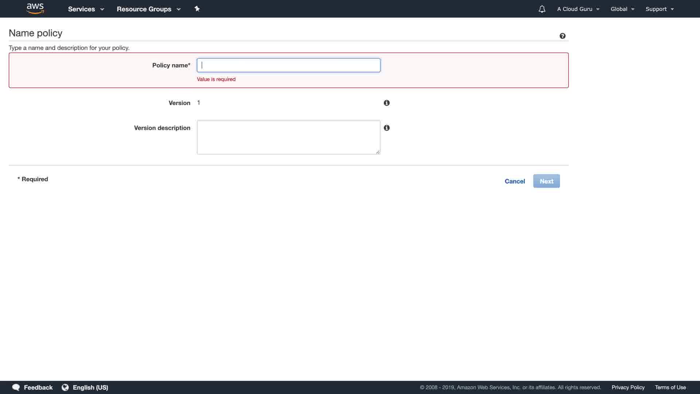The width and height of the screenshot is (700, 394).
Task: Open the Global region dropdown
Action: pyautogui.click(x=622, y=9)
